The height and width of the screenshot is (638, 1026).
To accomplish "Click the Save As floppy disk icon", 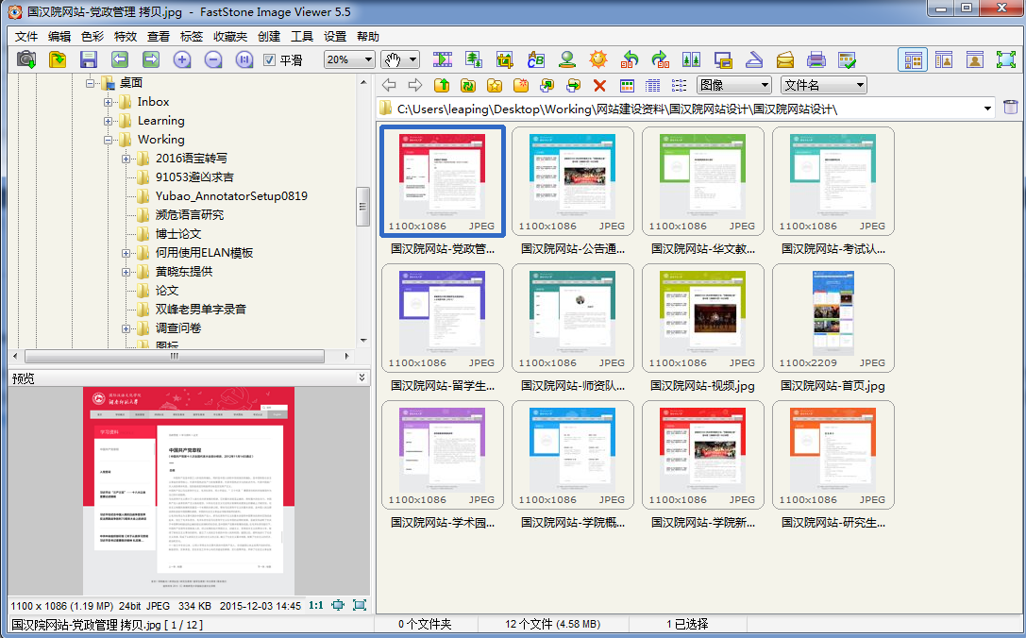I will coord(89,59).
